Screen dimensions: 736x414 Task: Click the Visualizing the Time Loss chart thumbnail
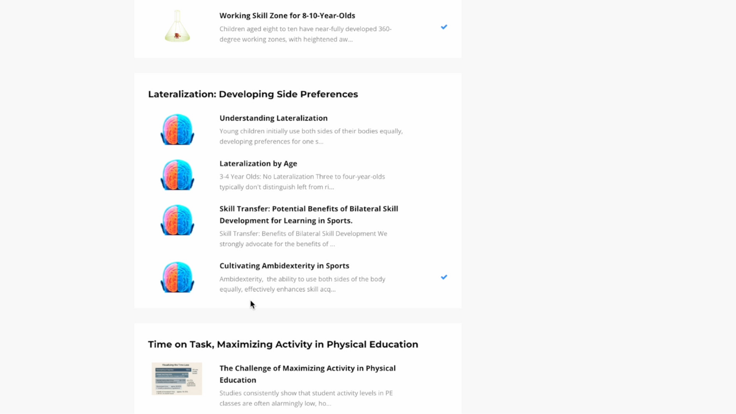[177, 378]
